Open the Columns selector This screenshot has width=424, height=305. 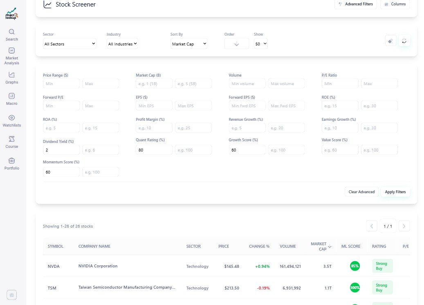pyautogui.click(x=395, y=4)
